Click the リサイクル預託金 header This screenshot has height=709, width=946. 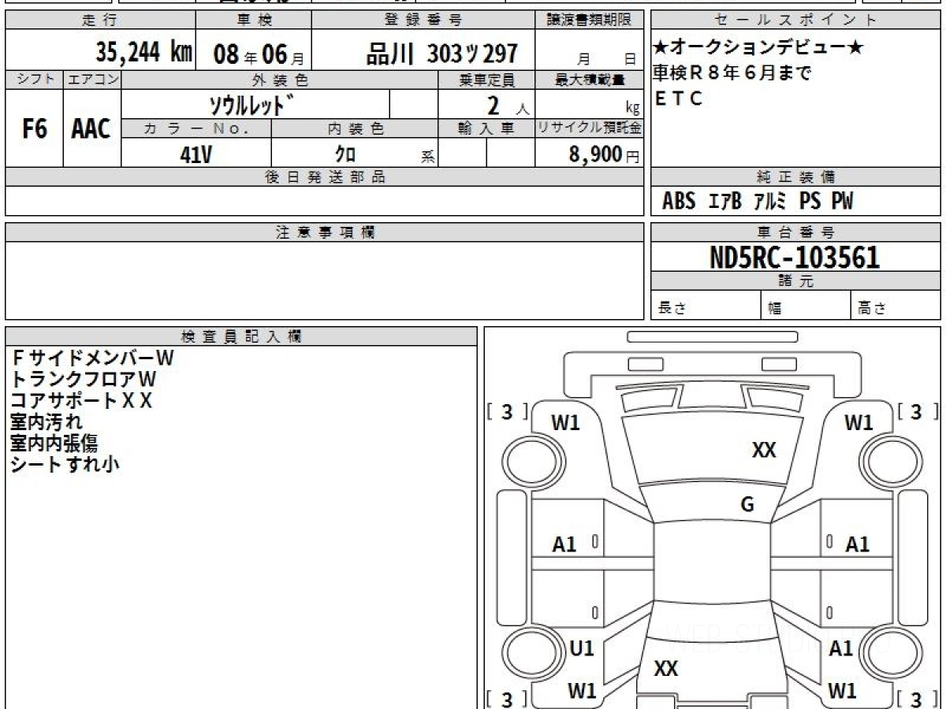pyautogui.click(x=589, y=128)
